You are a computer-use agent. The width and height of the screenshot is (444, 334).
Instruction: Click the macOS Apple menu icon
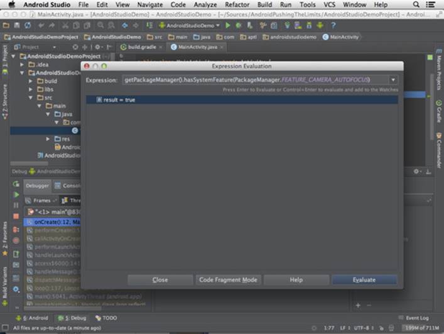click(11, 4)
